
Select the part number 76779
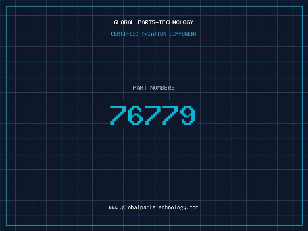[x=153, y=115]
